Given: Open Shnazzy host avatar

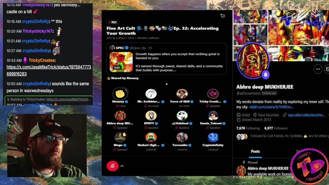Looking at the screenshot, I should [x=120, y=94].
